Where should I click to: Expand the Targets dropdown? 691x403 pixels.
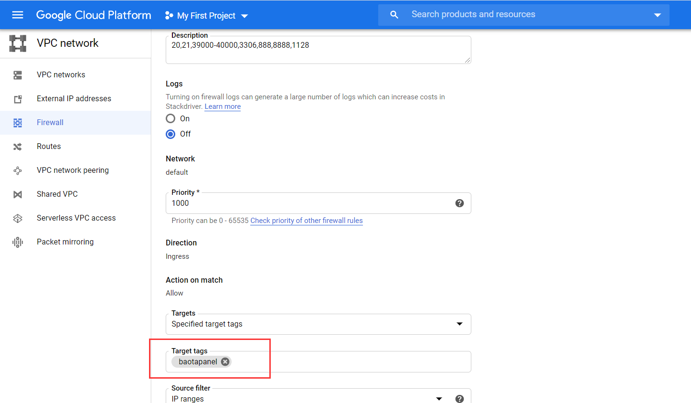pyautogui.click(x=459, y=324)
